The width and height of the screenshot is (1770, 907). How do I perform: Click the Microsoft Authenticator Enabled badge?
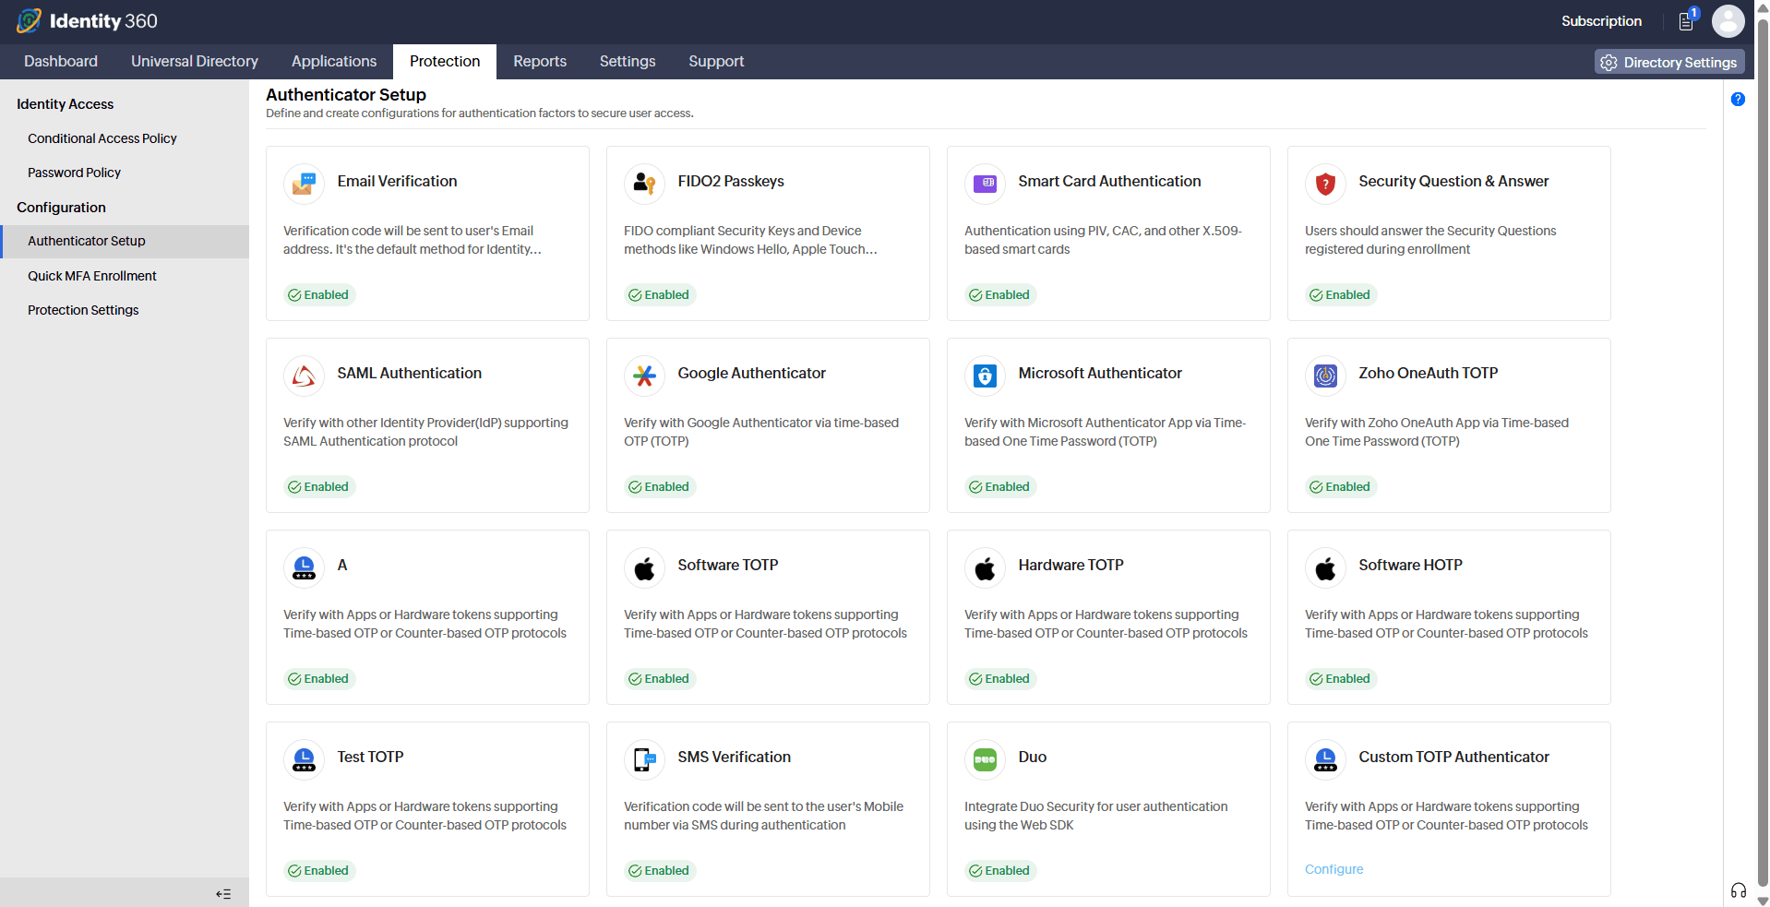point(1000,487)
